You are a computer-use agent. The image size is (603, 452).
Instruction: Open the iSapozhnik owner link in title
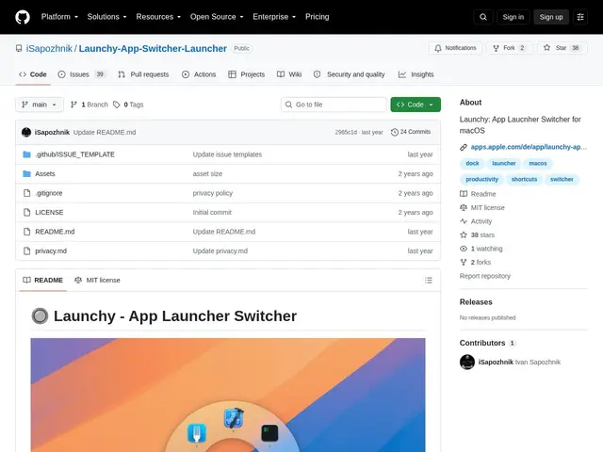point(49,48)
